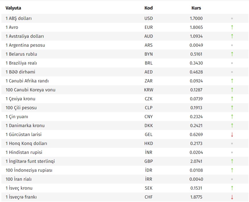Select the 1 İngiltərə funt sterlinqi row label
The width and height of the screenshot is (249, 202).
30,161
